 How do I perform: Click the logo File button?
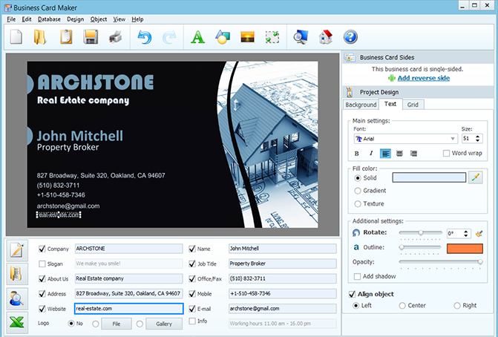click(x=117, y=324)
